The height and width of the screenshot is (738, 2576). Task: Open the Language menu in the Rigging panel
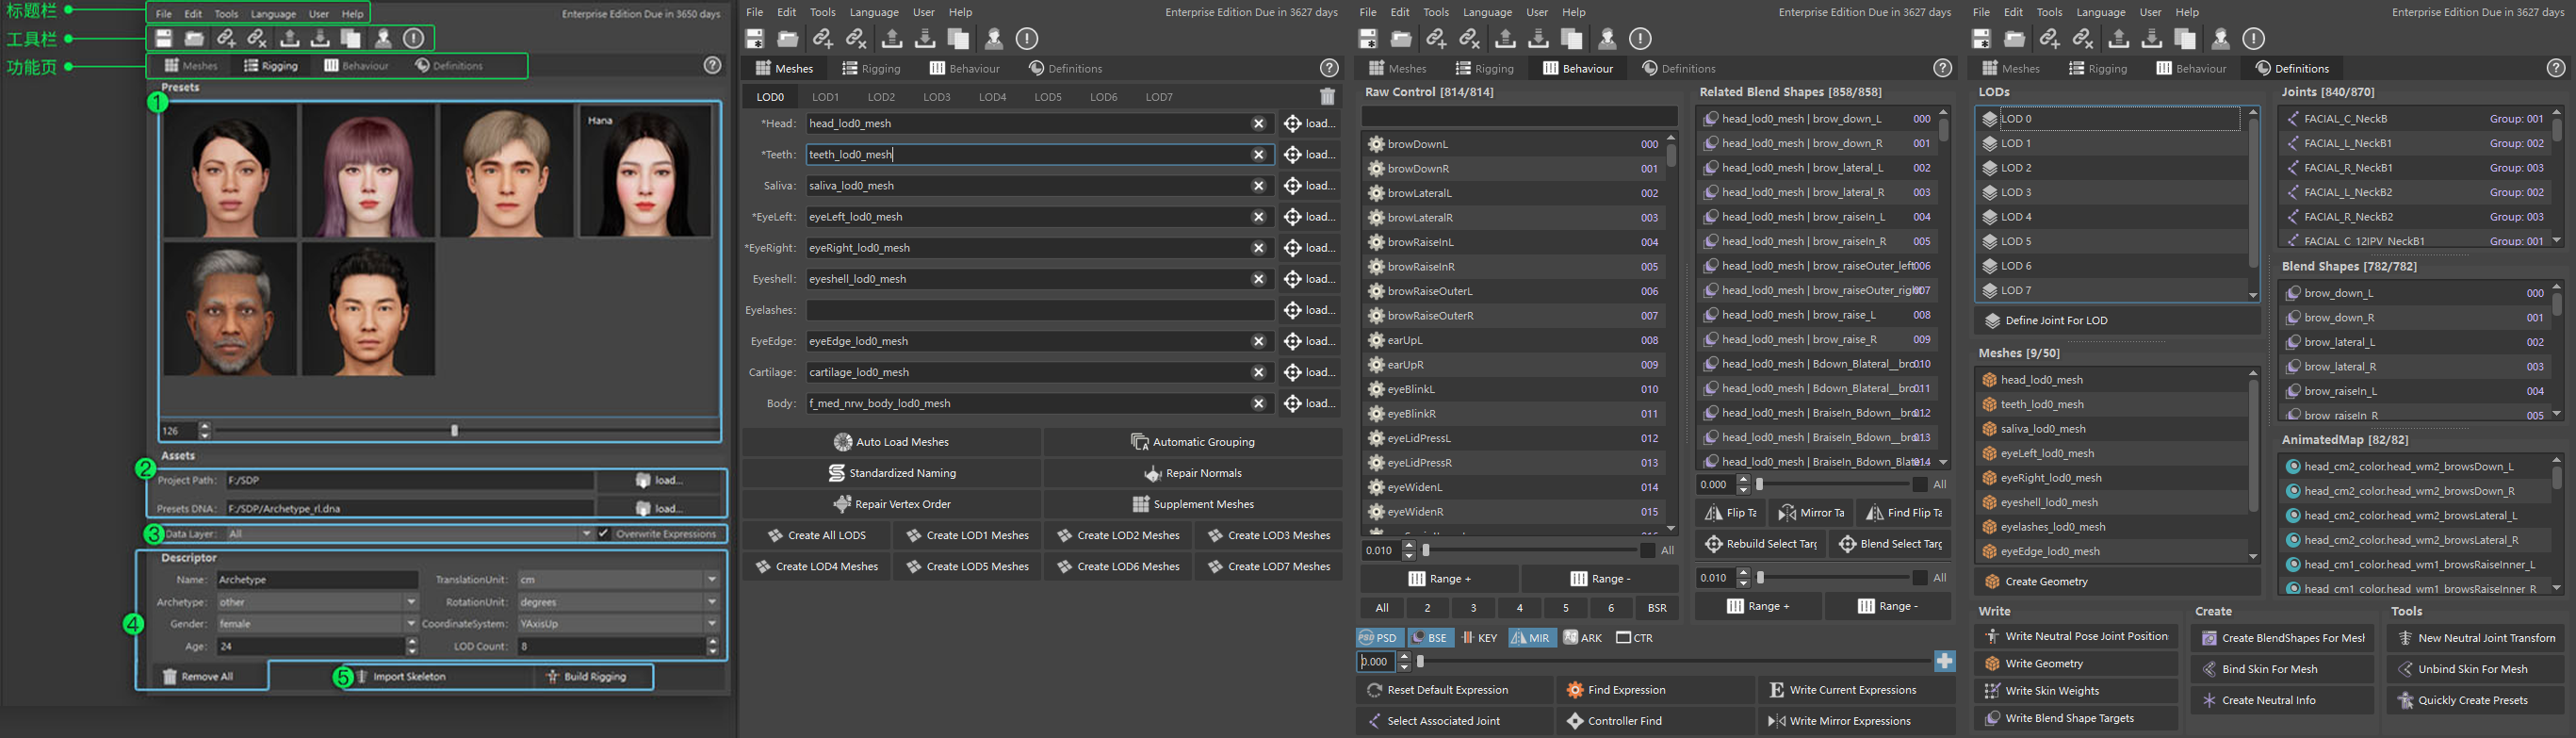[x=273, y=14]
